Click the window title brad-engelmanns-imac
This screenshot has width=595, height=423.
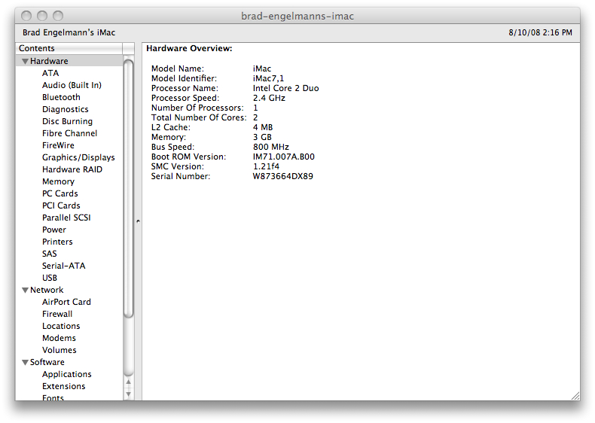click(297, 16)
